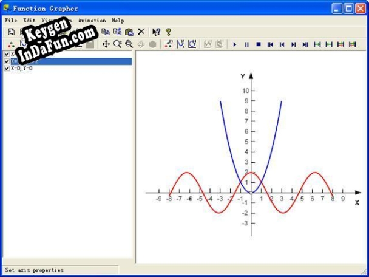Activate the context help arrow-question icon
369x277 pixels.
click(156, 32)
